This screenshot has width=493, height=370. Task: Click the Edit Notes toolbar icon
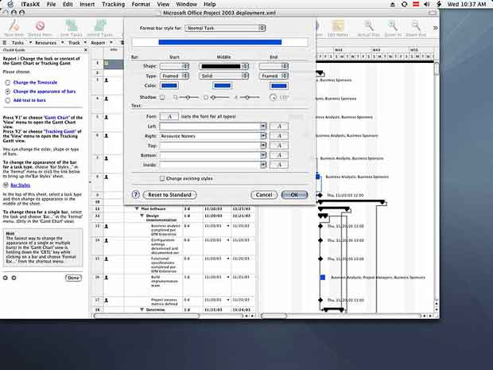click(x=338, y=26)
